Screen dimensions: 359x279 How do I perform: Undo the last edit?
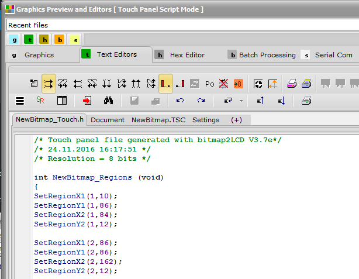coord(180,101)
